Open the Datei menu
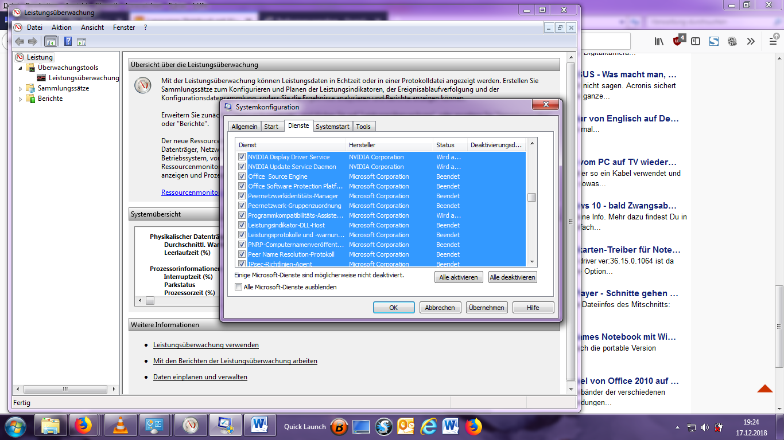The width and height of the screenshot is (784, 440). pos(34,27)
